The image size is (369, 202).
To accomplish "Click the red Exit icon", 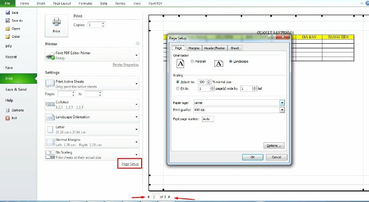I will 7,118.
